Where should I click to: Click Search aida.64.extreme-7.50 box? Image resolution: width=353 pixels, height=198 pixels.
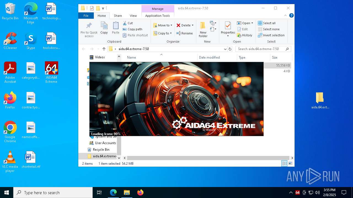coord(263,49)
